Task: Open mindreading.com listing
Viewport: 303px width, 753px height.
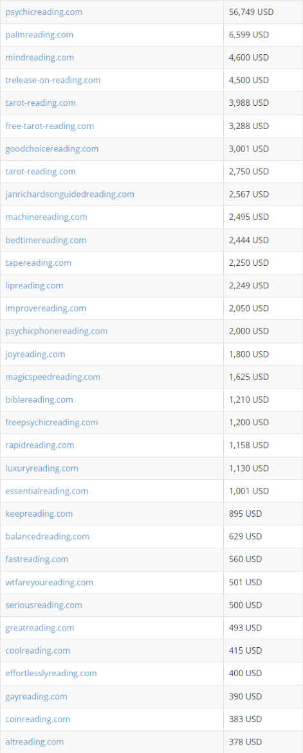Action: pyautogui.click(x=40, y=57)
